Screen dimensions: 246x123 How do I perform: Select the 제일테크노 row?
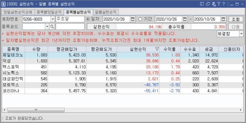(123, 55)
